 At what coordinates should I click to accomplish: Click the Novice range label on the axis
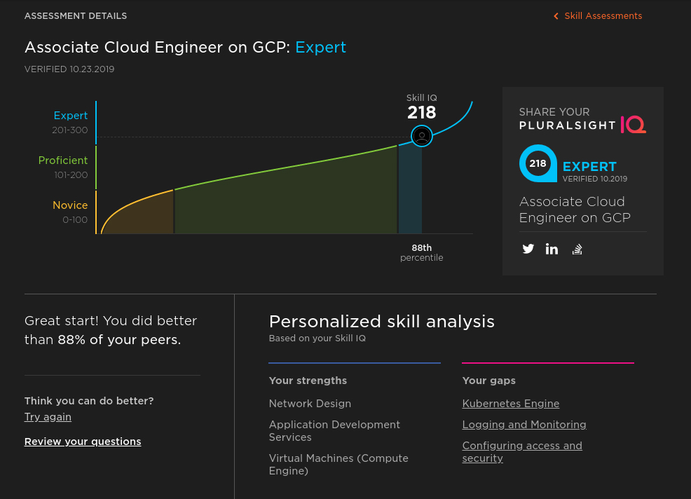click(x=70, y=205)
